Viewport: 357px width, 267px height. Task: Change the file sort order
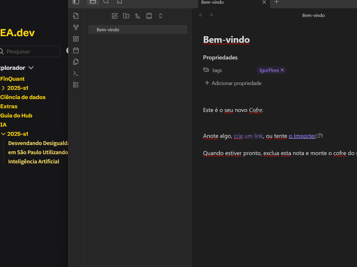coord(138,16)
